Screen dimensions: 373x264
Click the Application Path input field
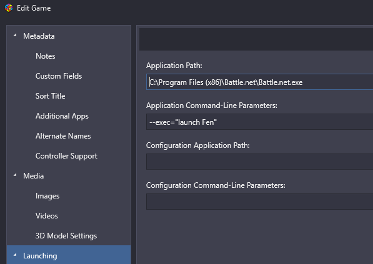(259, 82)
